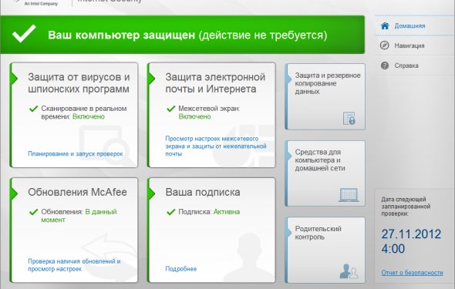Click the В данный момент update status

tap(79, 216)
